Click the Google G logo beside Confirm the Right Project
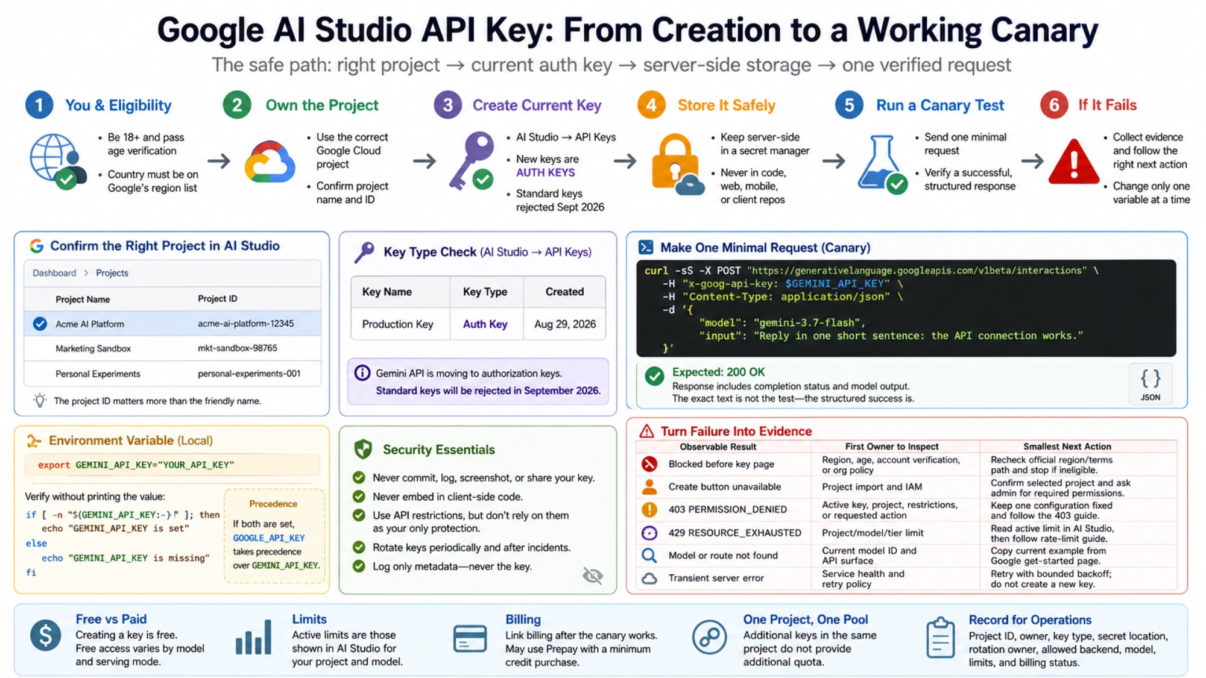The height and width of the screenshot is (678, 1206). click(37, 246)
